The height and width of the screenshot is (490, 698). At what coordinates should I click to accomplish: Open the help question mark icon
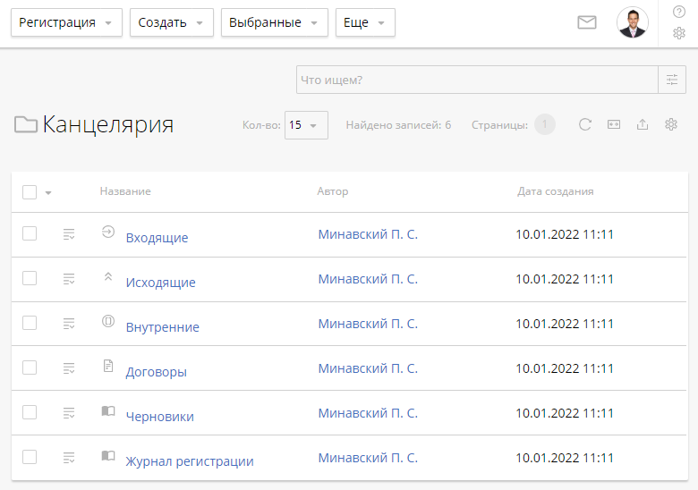[x=679, y=12]
